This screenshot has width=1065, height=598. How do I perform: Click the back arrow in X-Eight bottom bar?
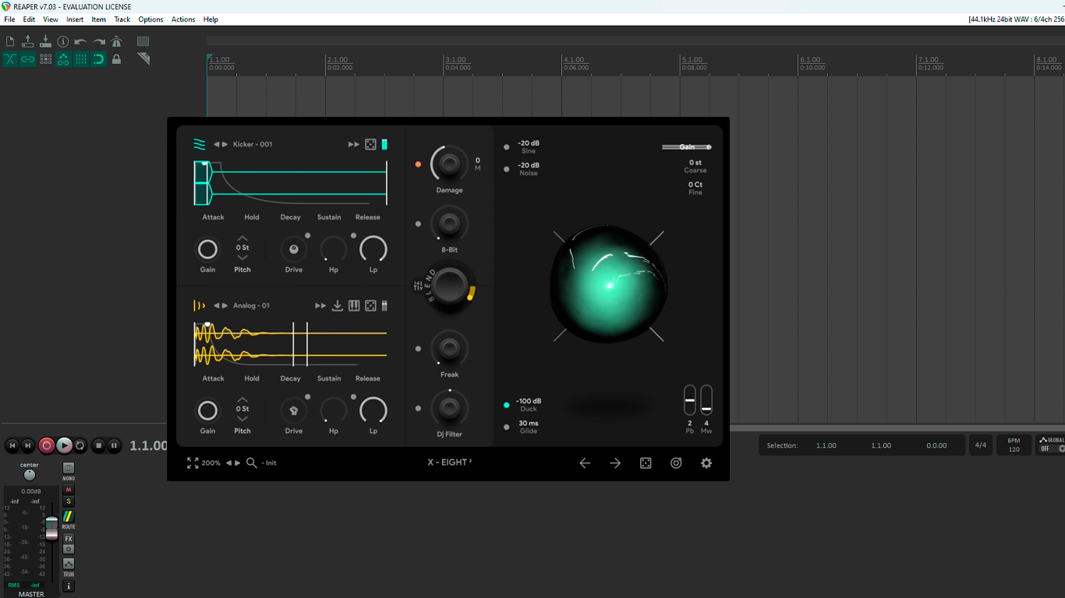click(585, 463)
